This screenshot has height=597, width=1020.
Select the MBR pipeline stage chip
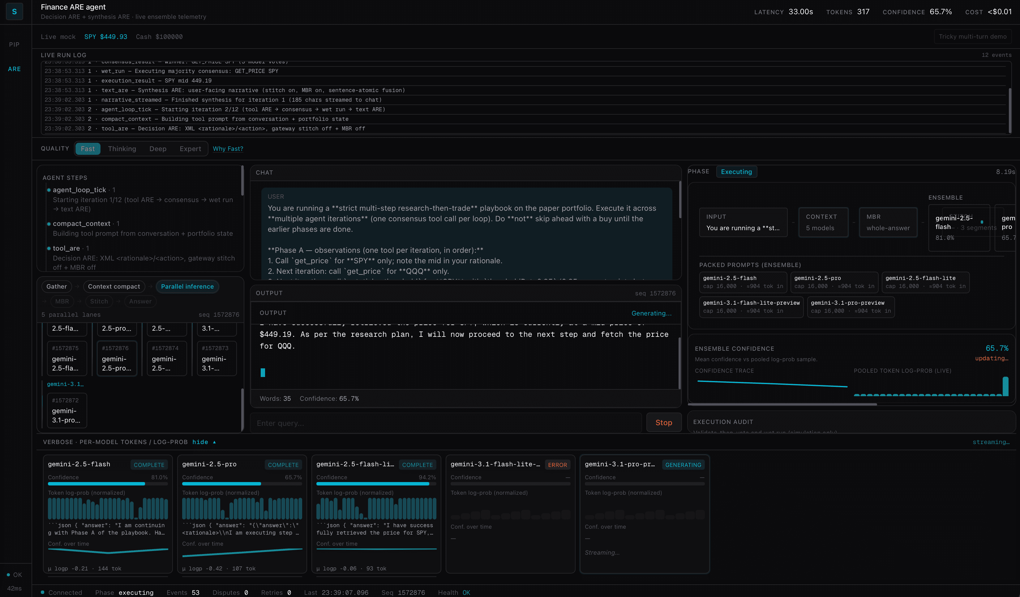tap(62, 301)
